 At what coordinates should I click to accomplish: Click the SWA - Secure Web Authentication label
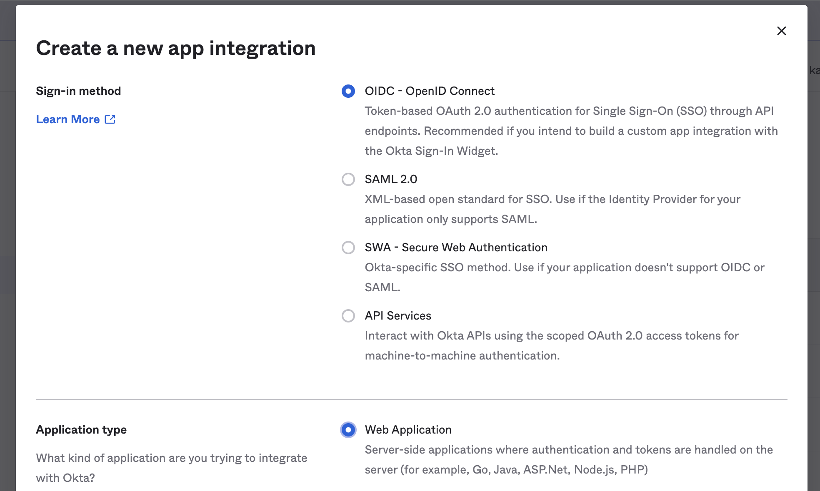[456, 248]
